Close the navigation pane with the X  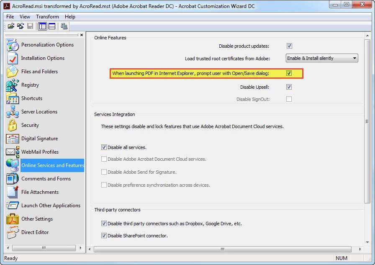[82, 35]
